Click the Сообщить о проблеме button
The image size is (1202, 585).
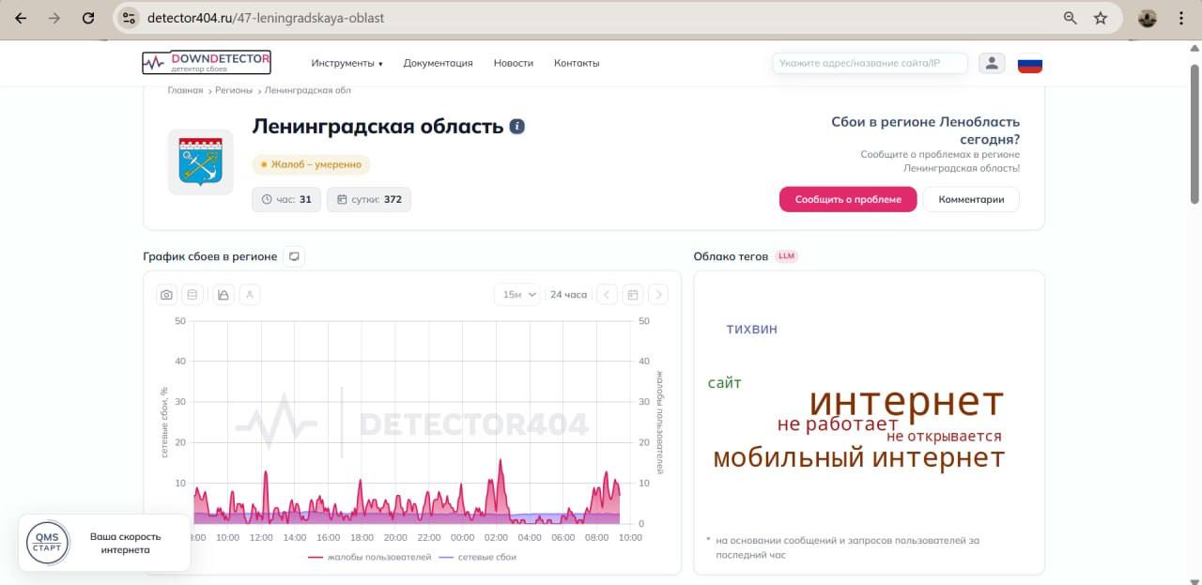pyautogui.click(x=848, y=199)
